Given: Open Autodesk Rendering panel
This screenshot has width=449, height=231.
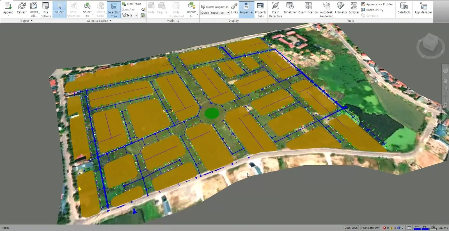Looking at the screenshot, I should tap(326, 10).
